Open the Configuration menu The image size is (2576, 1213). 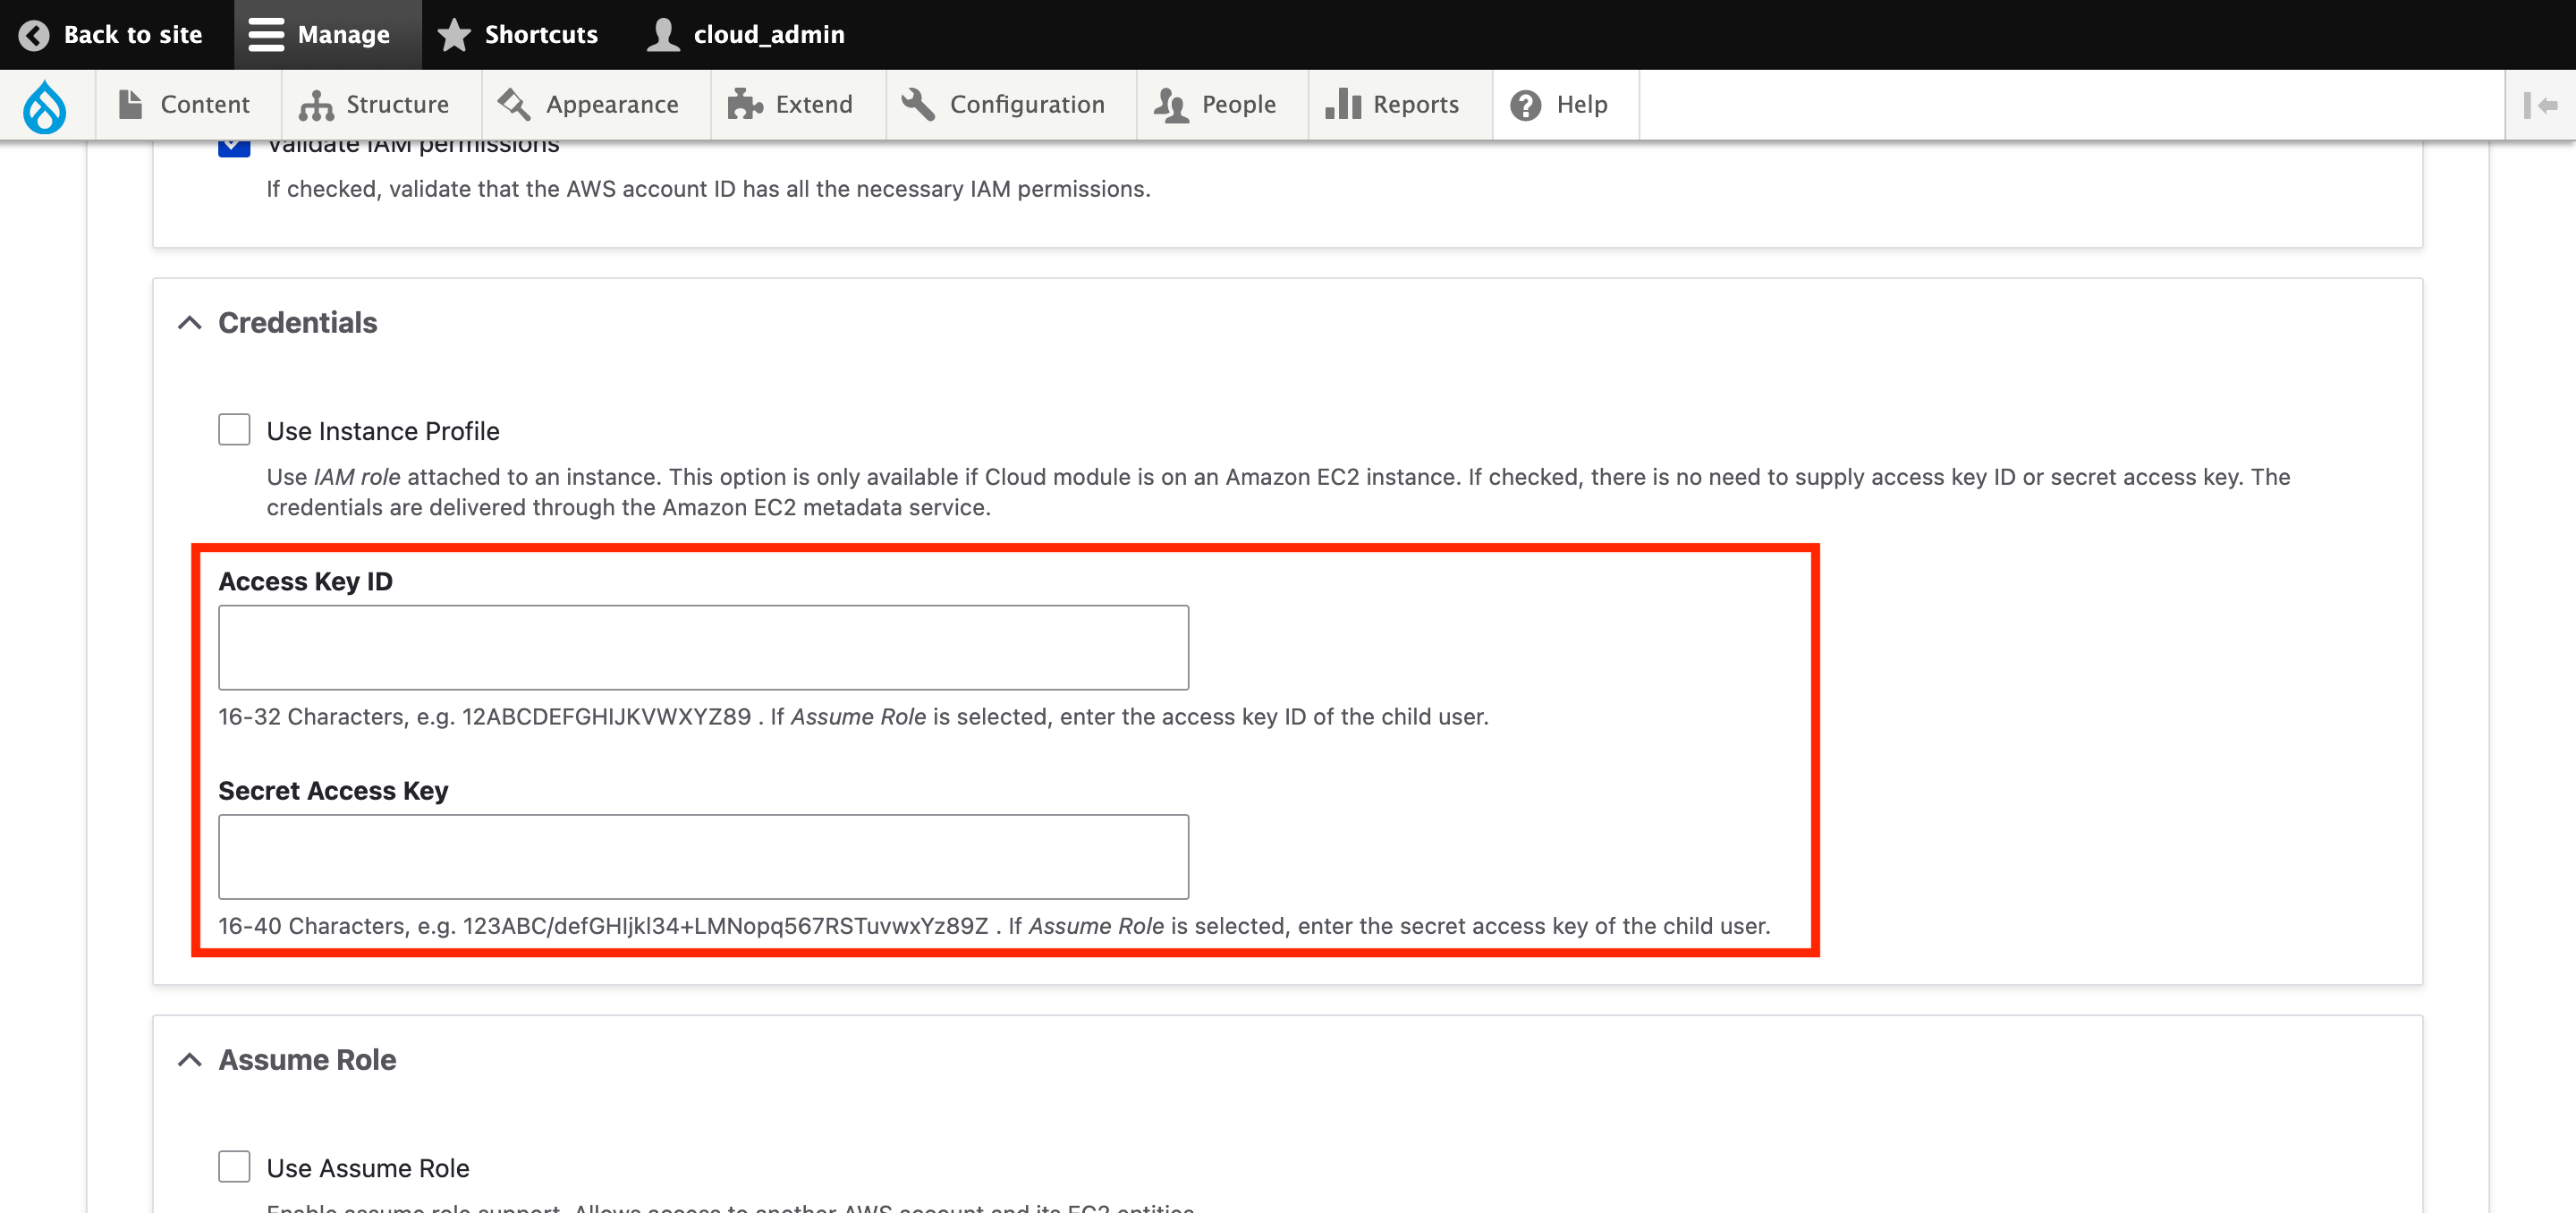pos(1026,105)
